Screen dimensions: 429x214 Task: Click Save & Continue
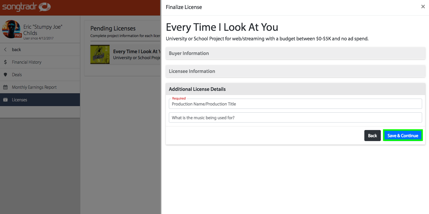403,136
